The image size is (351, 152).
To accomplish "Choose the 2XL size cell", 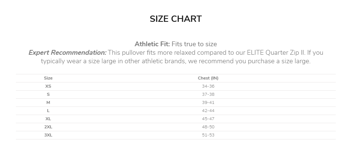I will coord(48,127).
